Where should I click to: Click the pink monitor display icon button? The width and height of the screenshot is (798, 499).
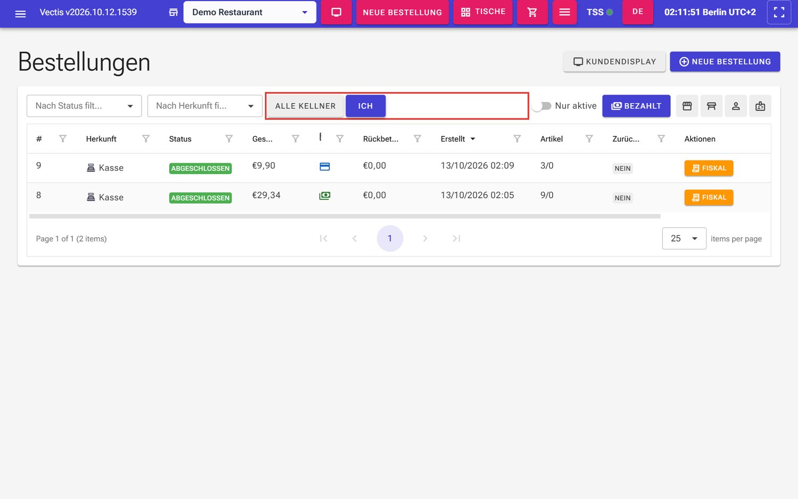[336, 12]
